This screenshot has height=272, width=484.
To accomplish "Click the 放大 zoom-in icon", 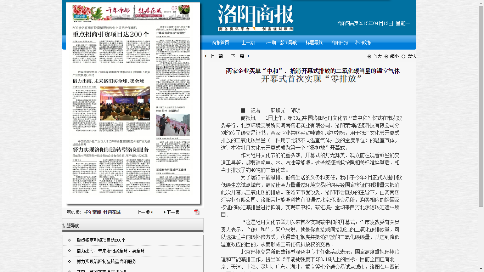I will click(x=369, y=56).
